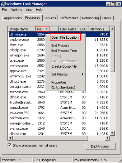Open the View menu

point(29,10)
